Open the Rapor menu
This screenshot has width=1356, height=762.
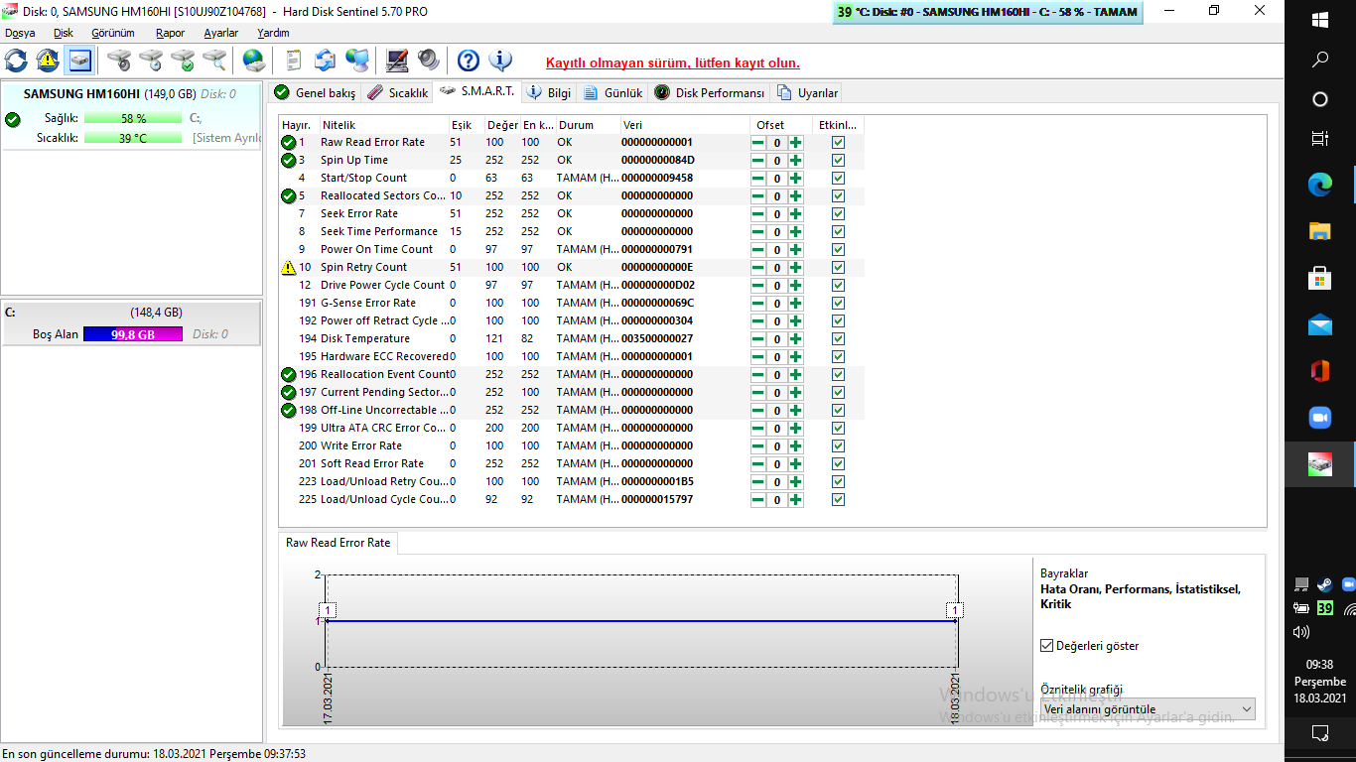pyautogui.click(x=170, y=33)
